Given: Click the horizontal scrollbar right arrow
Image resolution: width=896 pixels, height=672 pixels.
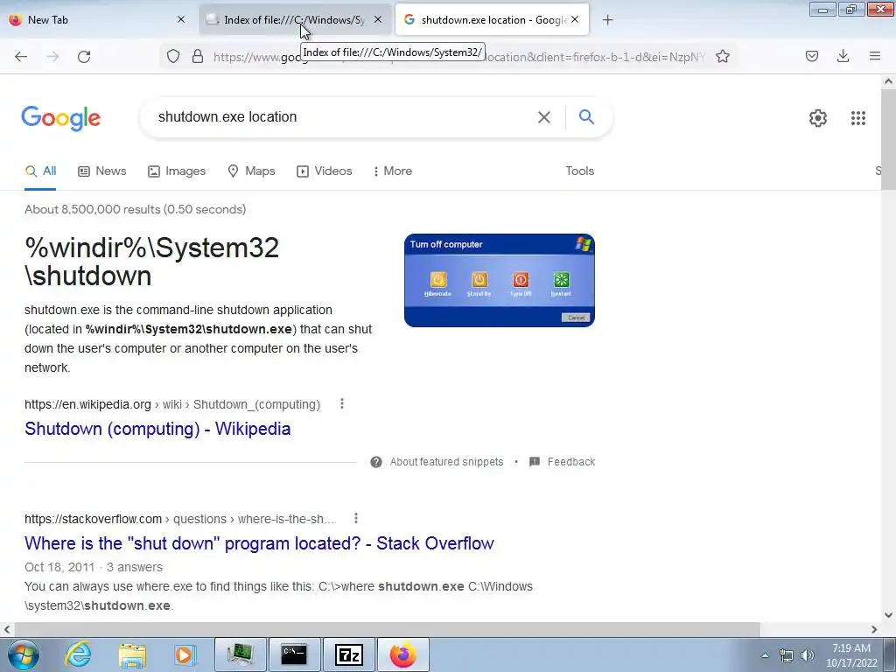Looking at the screenshot, I should [874, 630].
